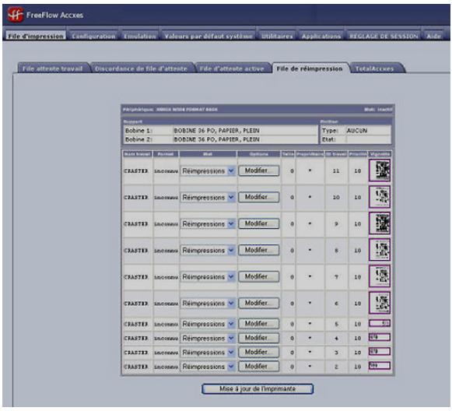Open Réimpressions dropdown for job ID 8

[x=208, y=251]
